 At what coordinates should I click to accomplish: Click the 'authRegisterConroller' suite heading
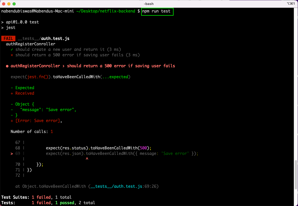[31, 44]
